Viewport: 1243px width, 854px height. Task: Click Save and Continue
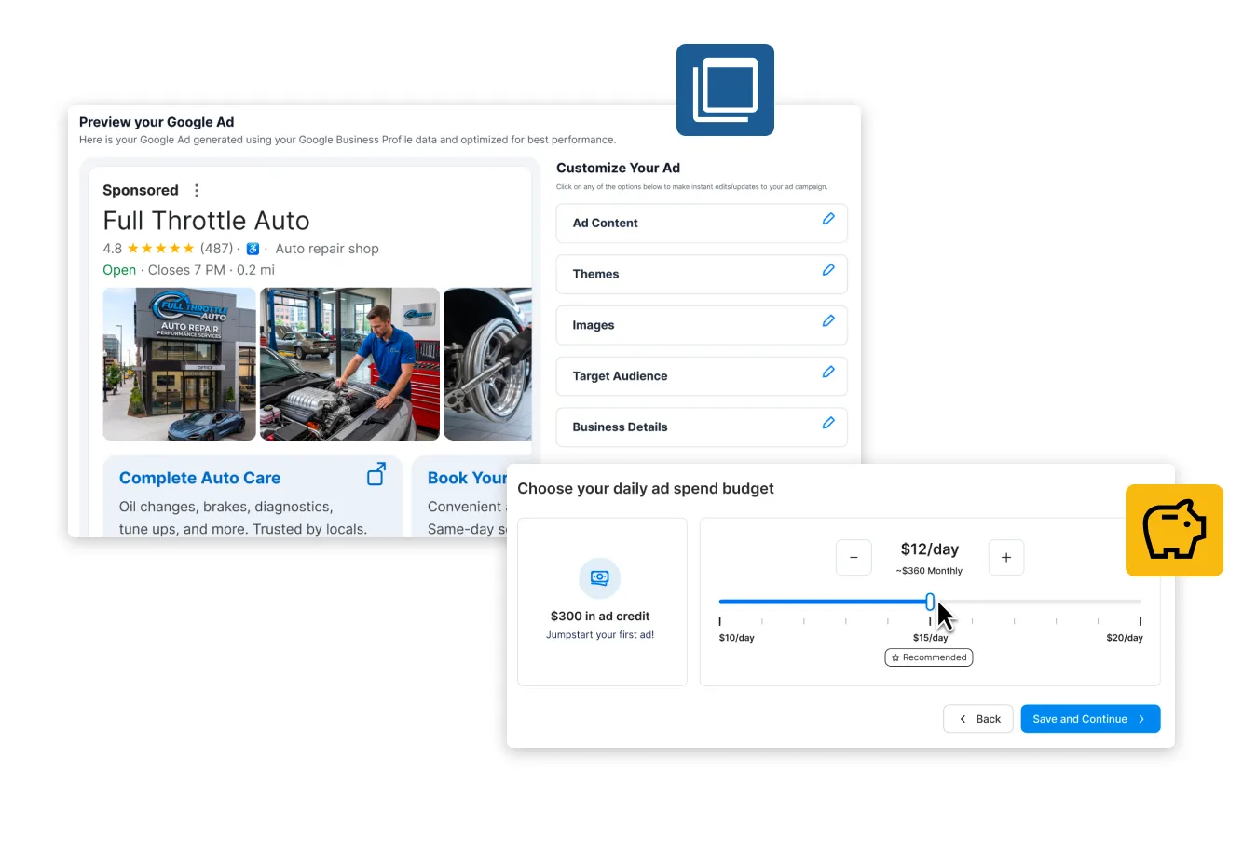[1090, 719]
